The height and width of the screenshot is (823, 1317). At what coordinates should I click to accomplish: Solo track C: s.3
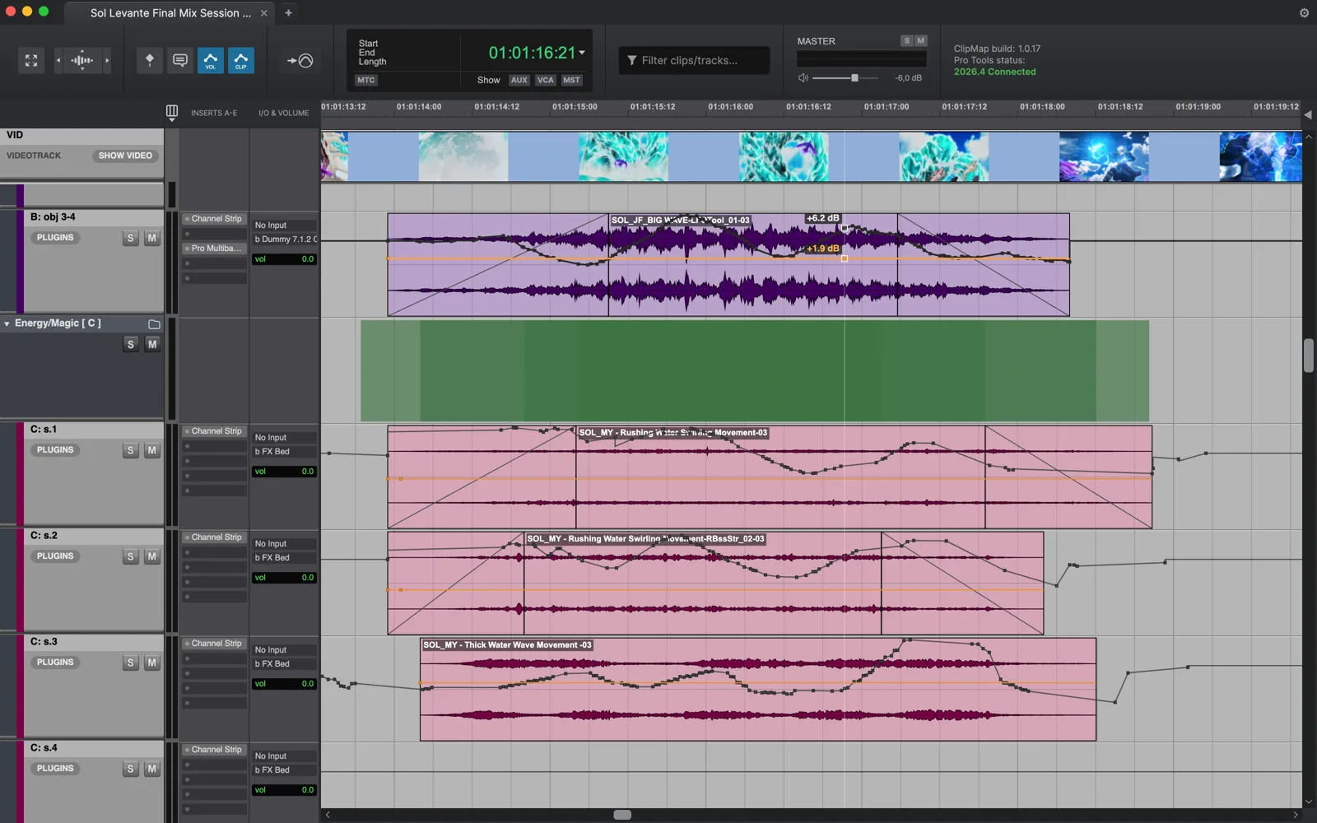pos(130,663)
